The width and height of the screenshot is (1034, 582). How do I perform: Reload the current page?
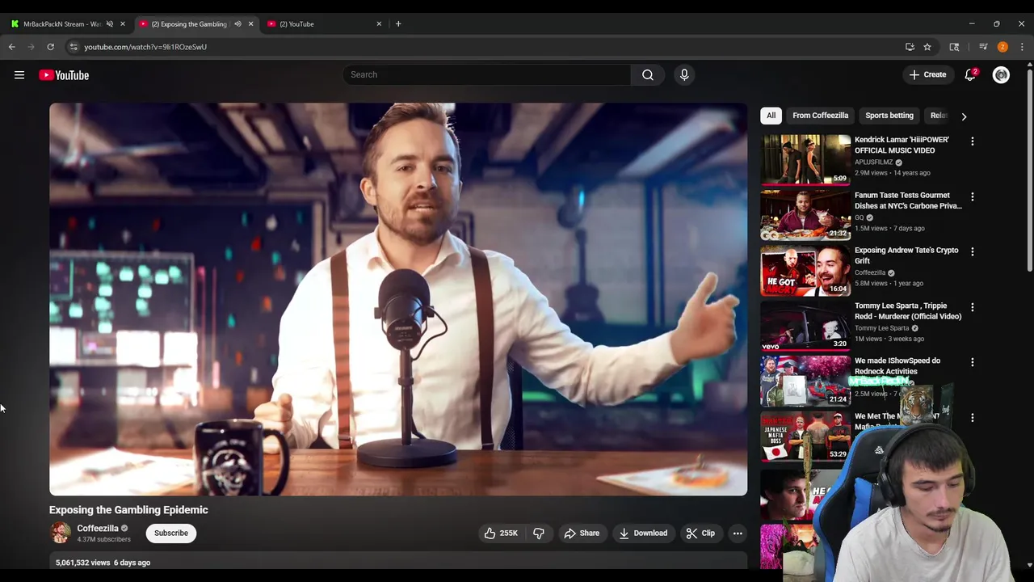[50, 47]
